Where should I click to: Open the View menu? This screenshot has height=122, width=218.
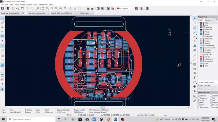pyautogui.click(x=11, y=4)
